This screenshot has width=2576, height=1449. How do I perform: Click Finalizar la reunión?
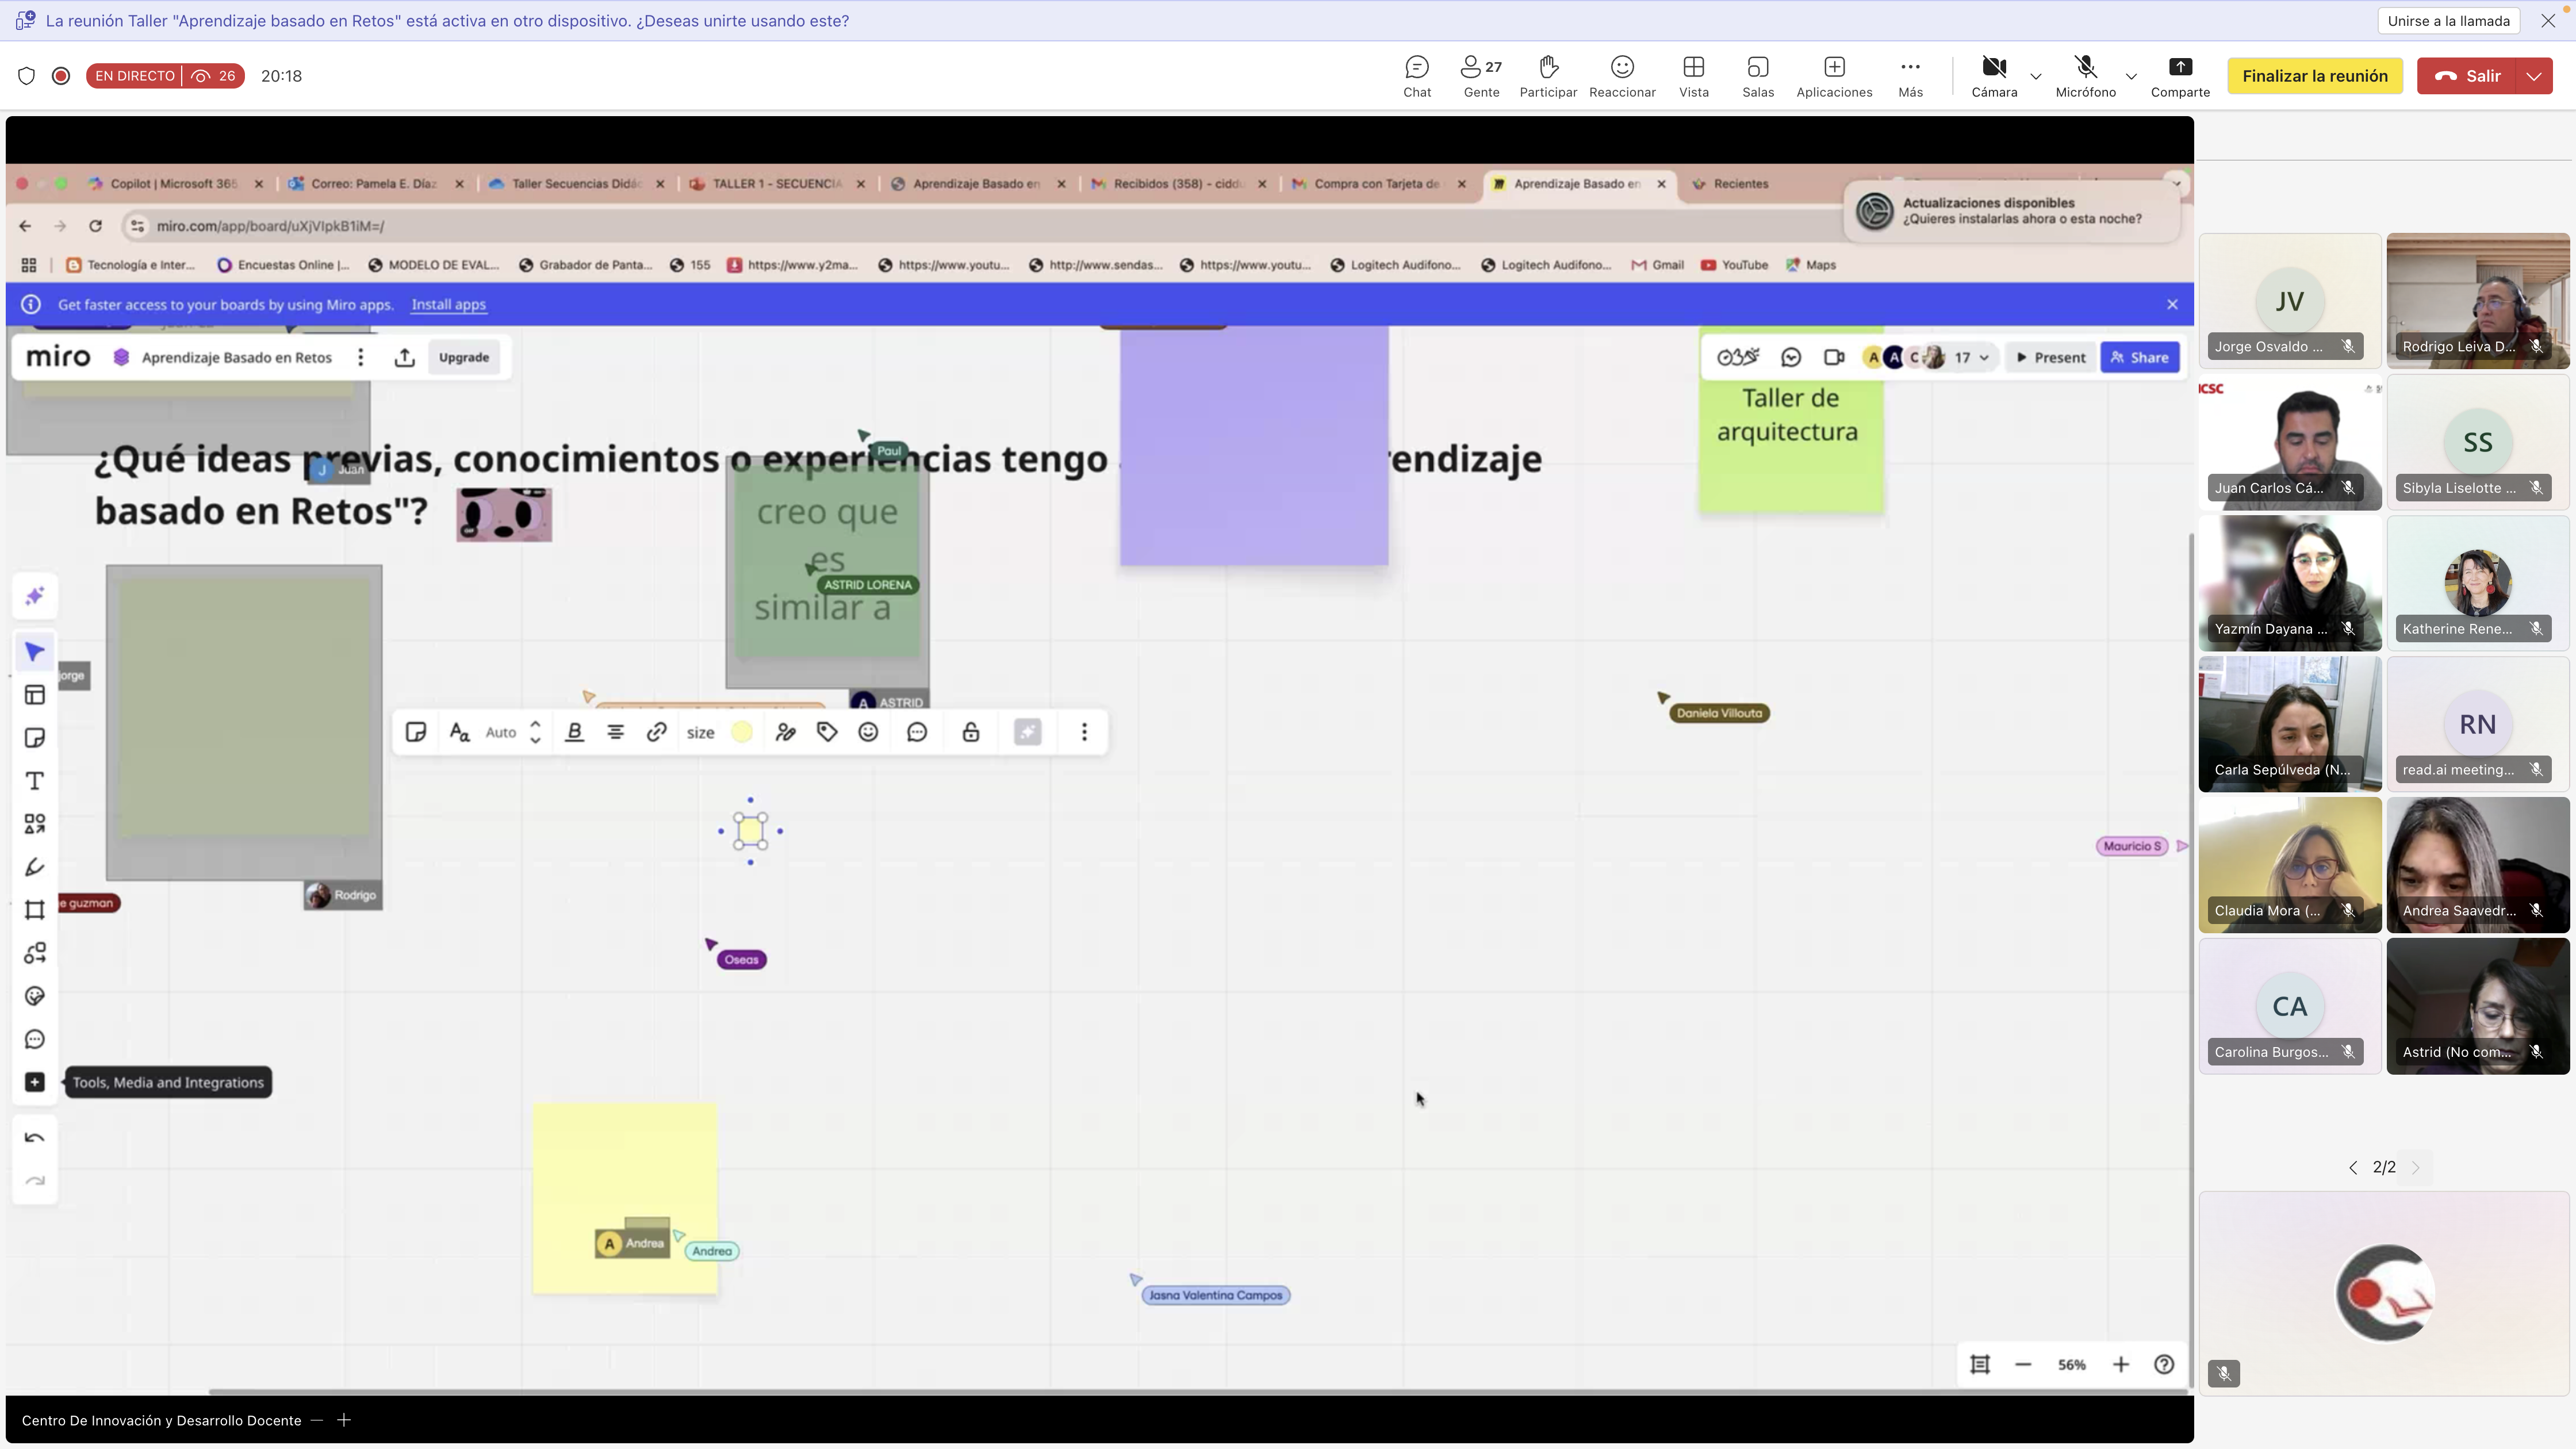(2315, 76)
